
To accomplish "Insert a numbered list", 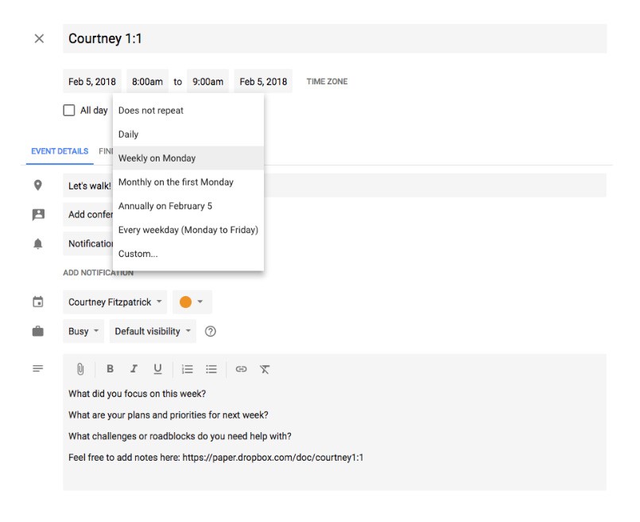I will 188,369.
